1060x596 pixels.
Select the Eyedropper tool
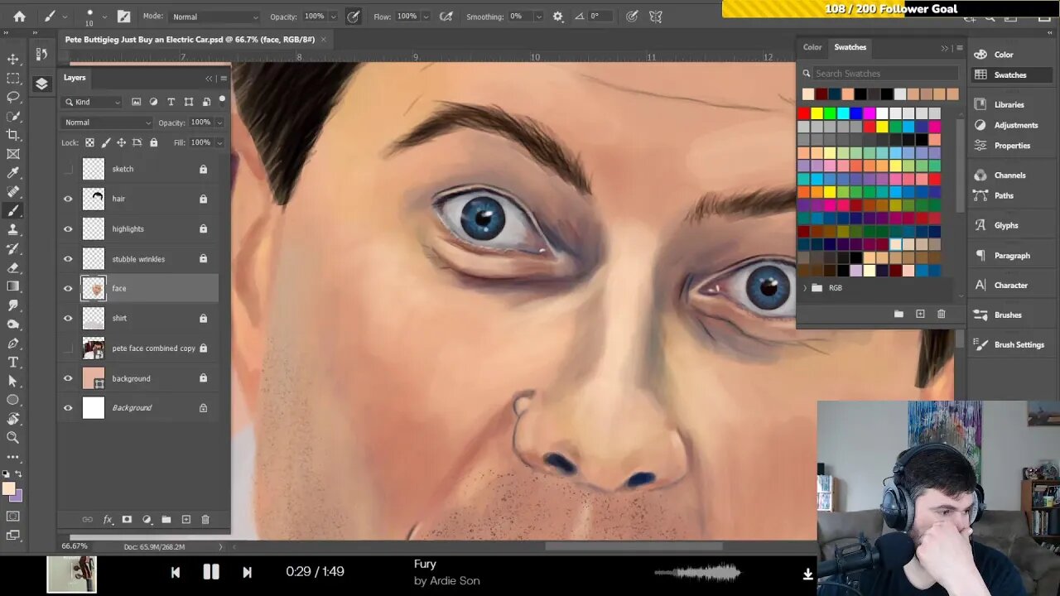13,173
